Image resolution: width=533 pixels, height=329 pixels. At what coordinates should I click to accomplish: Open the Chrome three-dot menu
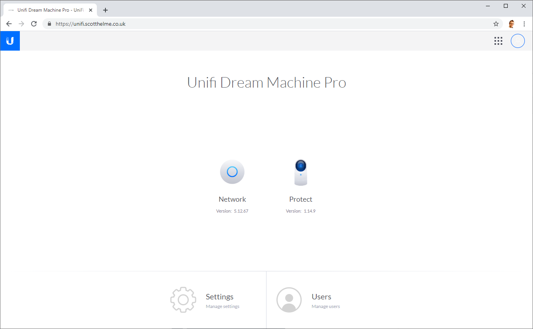[x=524, y=24]
